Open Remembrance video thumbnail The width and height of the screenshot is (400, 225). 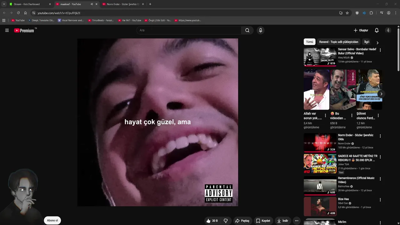click(320, 185)
